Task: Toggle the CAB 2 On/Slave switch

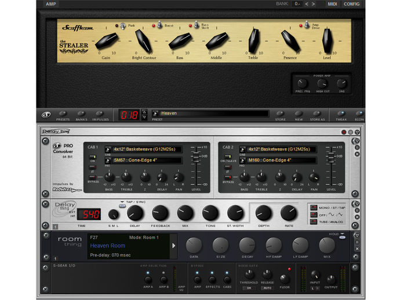Action: tap(228, 156)
